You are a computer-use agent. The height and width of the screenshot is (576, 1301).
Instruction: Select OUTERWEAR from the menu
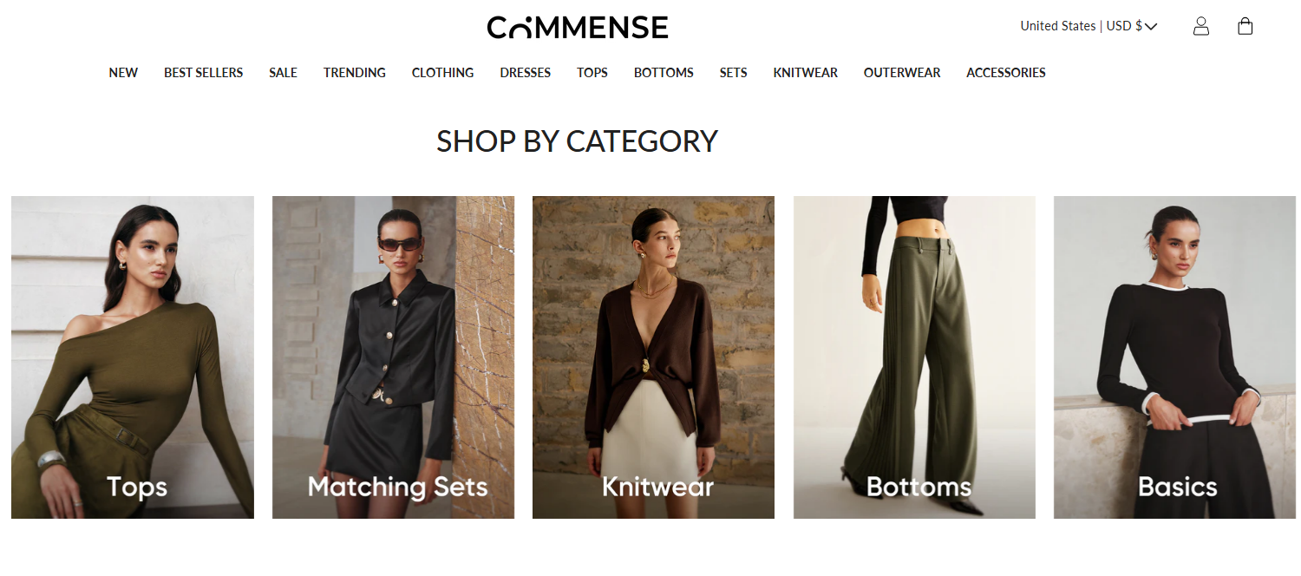[x=902, y=73]
